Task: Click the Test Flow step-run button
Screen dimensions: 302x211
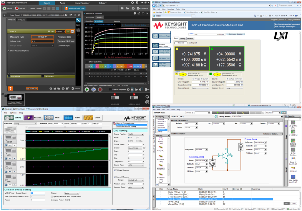Action: point(93,89)
